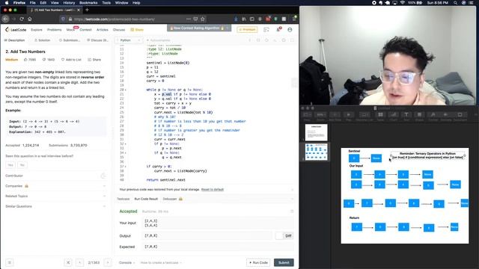Click the Firefox back arrow
Image resolution: width=479 pixels, height=269 pixels.
pyautogui.click(x=5, y=19)
